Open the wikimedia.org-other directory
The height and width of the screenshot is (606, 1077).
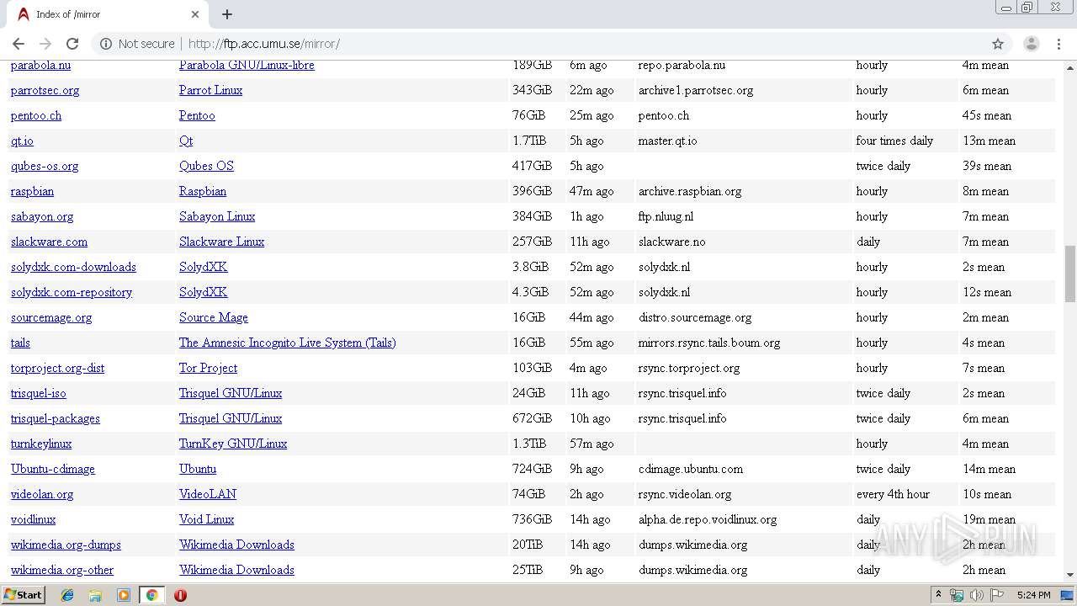pyautogui.click(x=62, y=570)
